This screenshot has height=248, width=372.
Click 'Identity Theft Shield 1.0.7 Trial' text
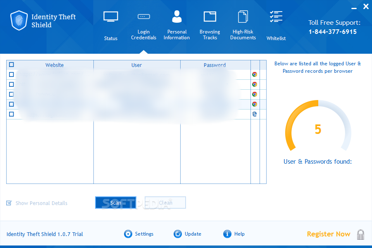coord(45,234)
